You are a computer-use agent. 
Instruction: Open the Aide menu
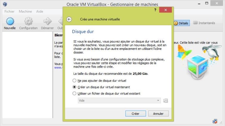pos(40,12)
